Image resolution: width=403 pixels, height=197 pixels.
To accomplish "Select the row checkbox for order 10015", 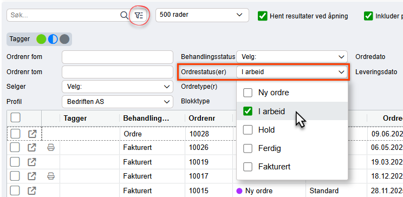I will pyautogui.click(x=15, y=191).
